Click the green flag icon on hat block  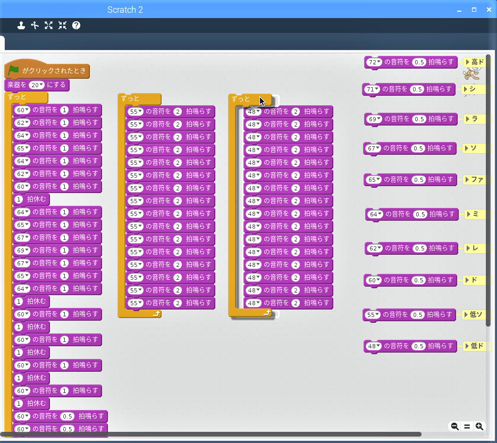[x=13, y=70]
